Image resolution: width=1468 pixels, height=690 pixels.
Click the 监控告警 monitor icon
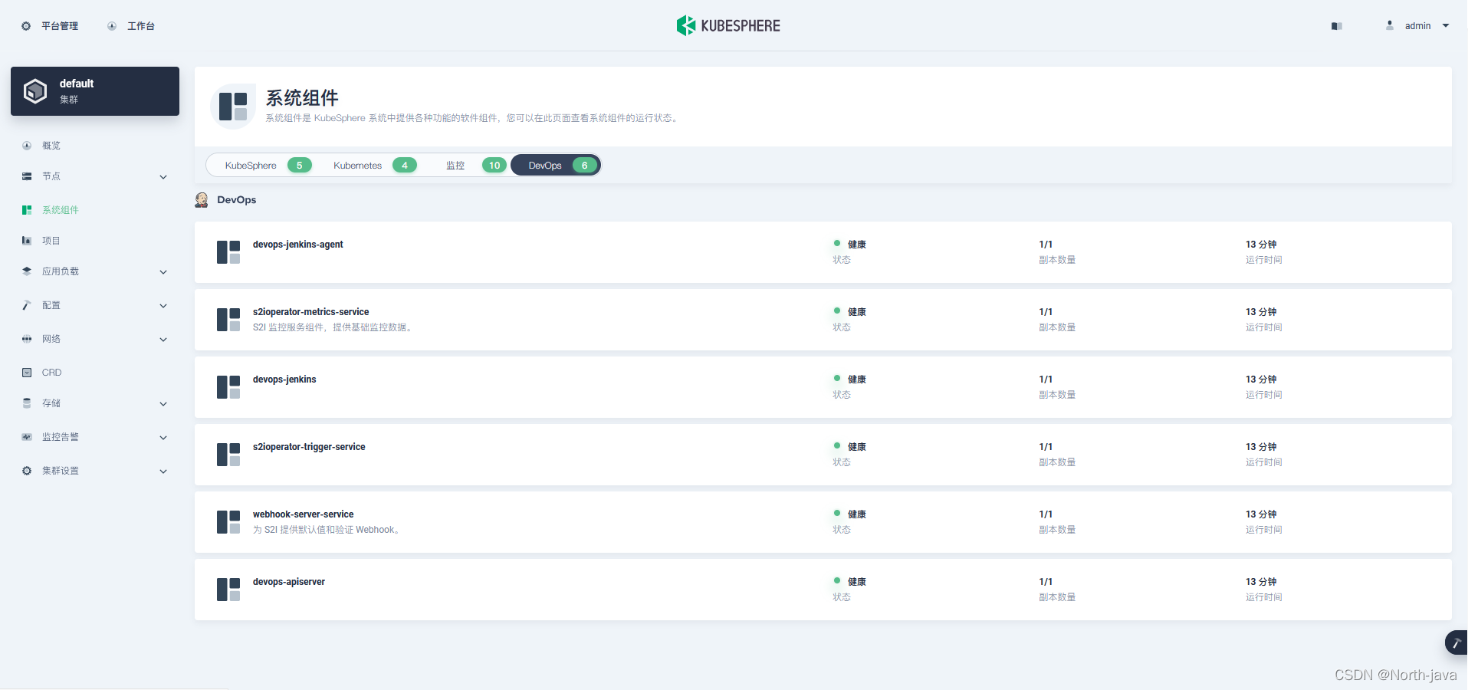[27, 437]
